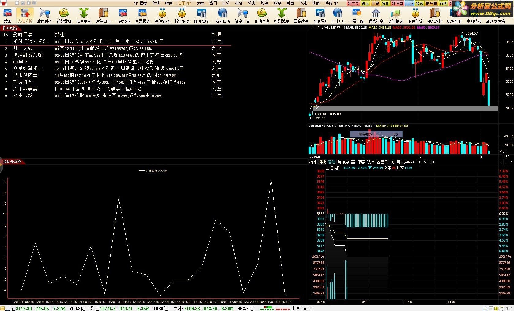This screenshot has width=514, height=311.
Task: Open the 股东增持 icon
Action: point(435,16)
